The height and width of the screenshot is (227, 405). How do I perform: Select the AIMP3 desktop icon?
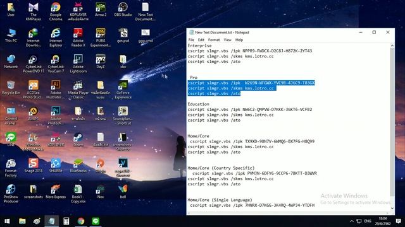point(34,113)
